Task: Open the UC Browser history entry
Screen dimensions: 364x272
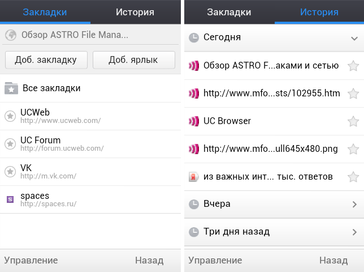Action: coord(227,121)
